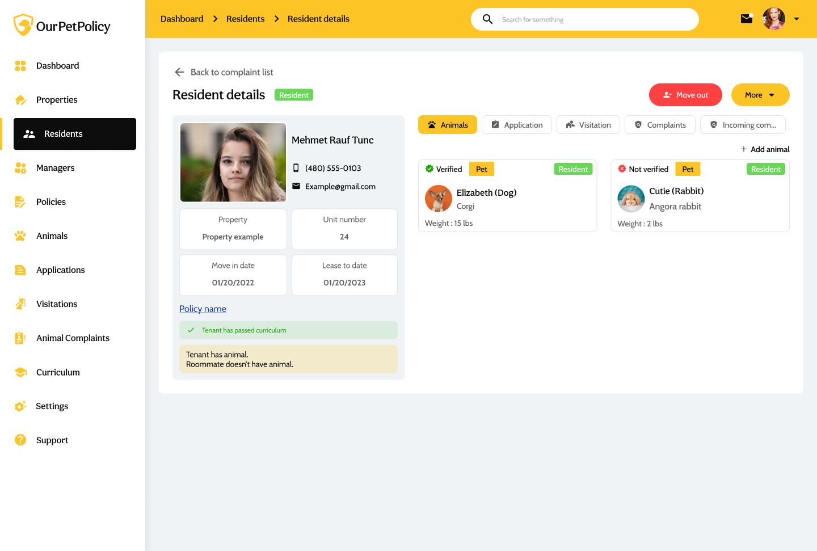Viewport: 817px width, 551px height.
Task: Click the Residents people icon
Action: coord(30,134)
